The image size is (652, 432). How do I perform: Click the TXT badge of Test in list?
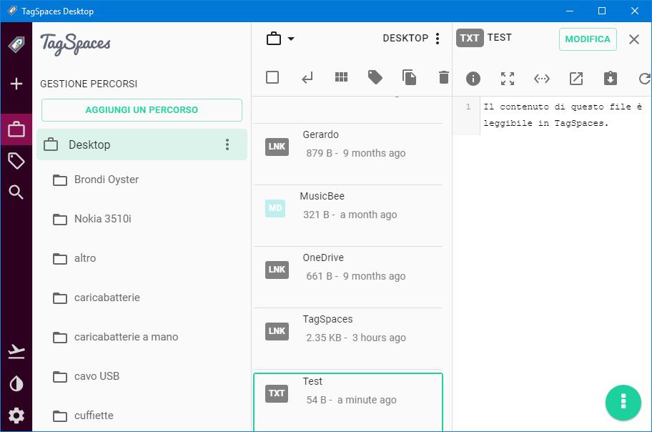pos(277,393)
